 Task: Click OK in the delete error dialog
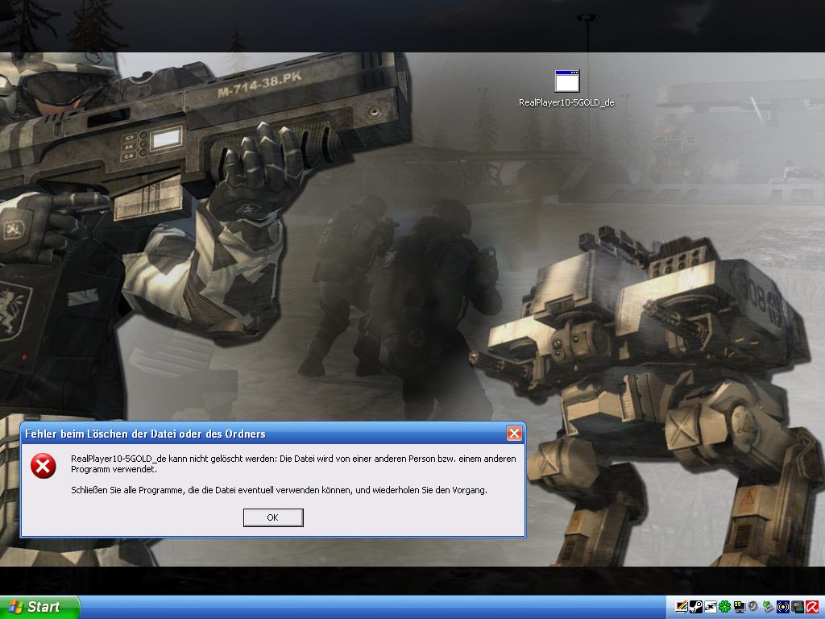point(273,517)
